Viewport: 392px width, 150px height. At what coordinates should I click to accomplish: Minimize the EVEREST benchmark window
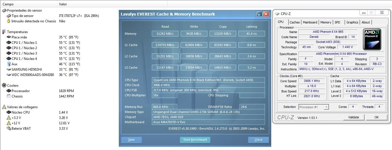click(260, 14)
